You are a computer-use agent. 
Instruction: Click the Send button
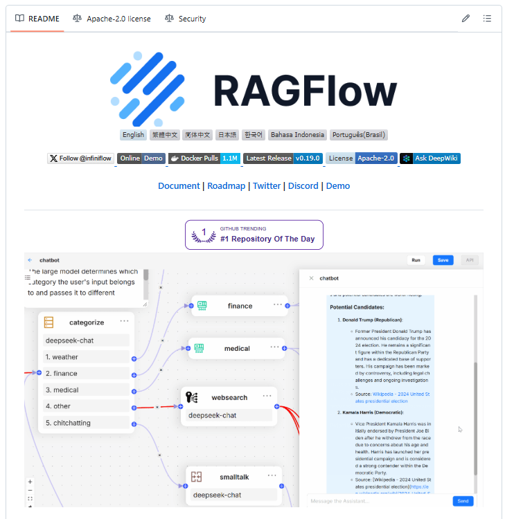pos(463,501)
